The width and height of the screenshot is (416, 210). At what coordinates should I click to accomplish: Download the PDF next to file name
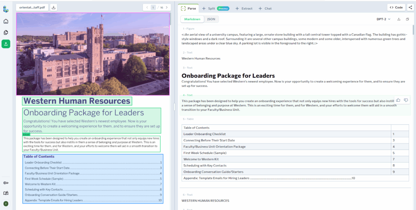pyautogui.click(x=54, y=7)
